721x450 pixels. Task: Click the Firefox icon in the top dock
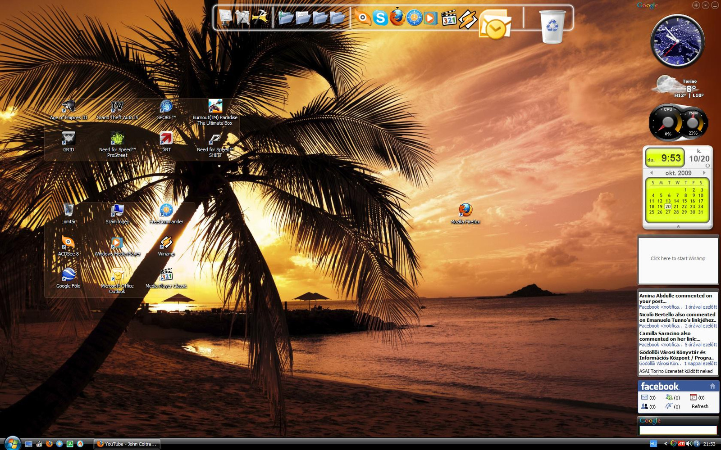pos(397,17)
